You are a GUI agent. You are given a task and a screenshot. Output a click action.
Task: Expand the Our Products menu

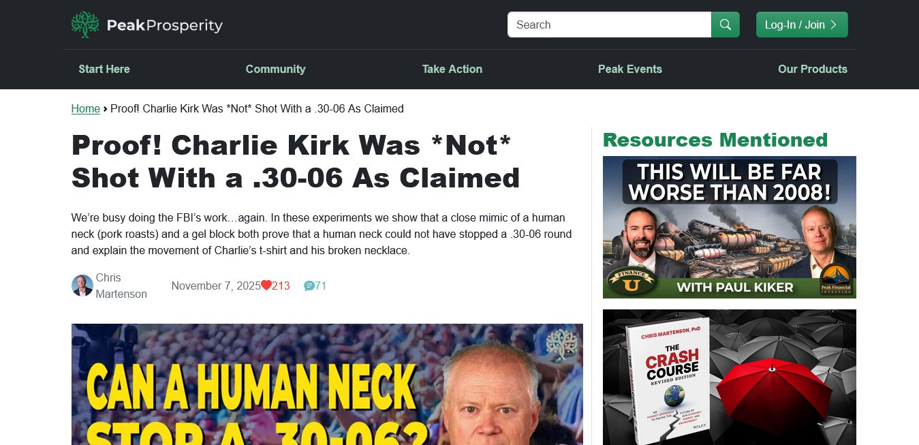click(813, 69)
